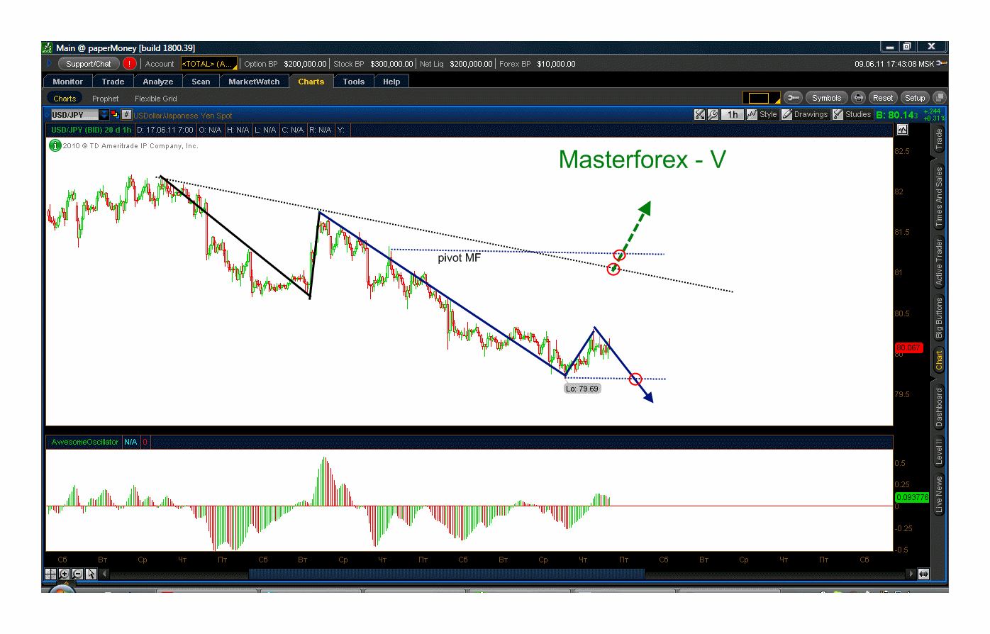Click the expand time axis icon bottom right
990x634 pixels.
point(923,574)
